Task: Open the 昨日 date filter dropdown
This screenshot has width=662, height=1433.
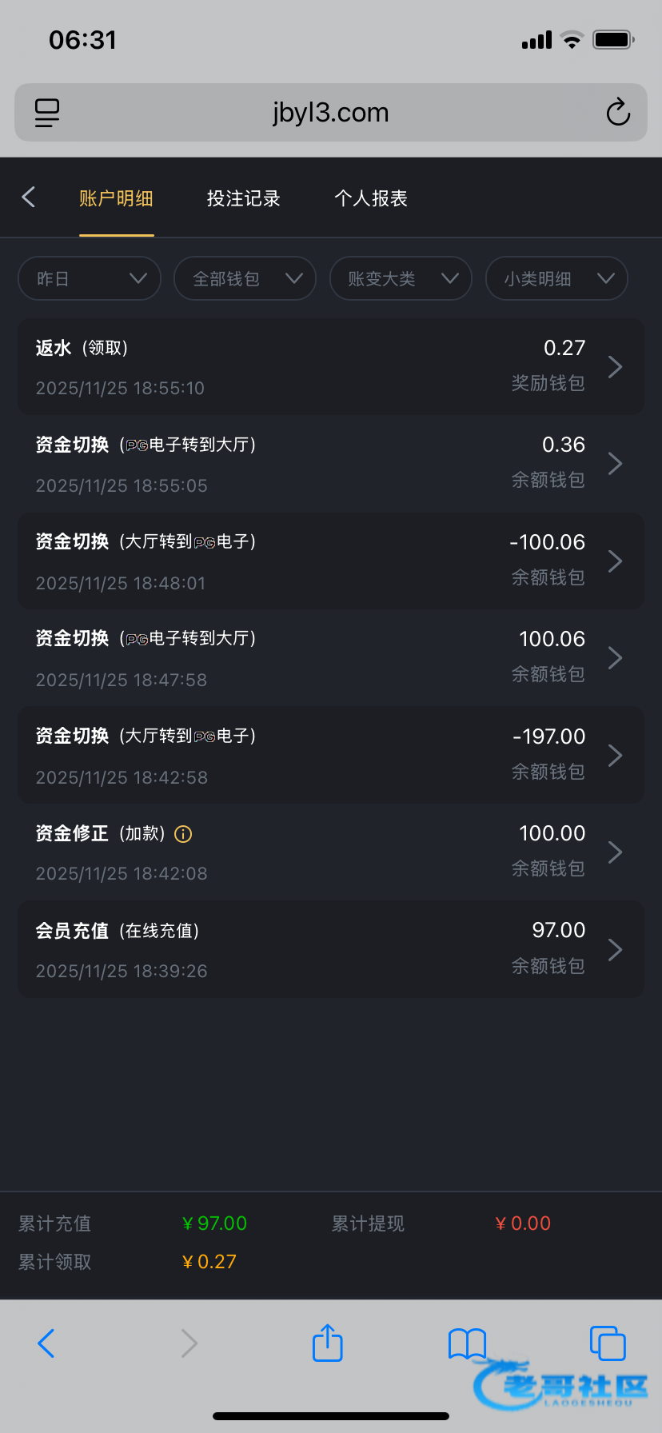Action: tap(90, 278)
